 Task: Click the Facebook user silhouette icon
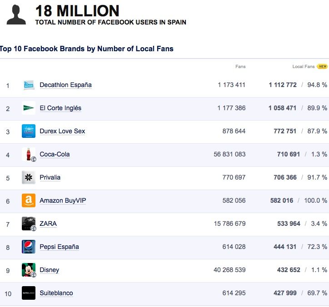(x=16, y=15)
